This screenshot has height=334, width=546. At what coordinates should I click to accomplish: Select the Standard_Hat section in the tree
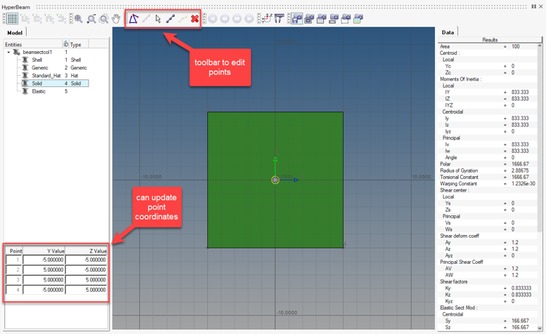point(46,76)
